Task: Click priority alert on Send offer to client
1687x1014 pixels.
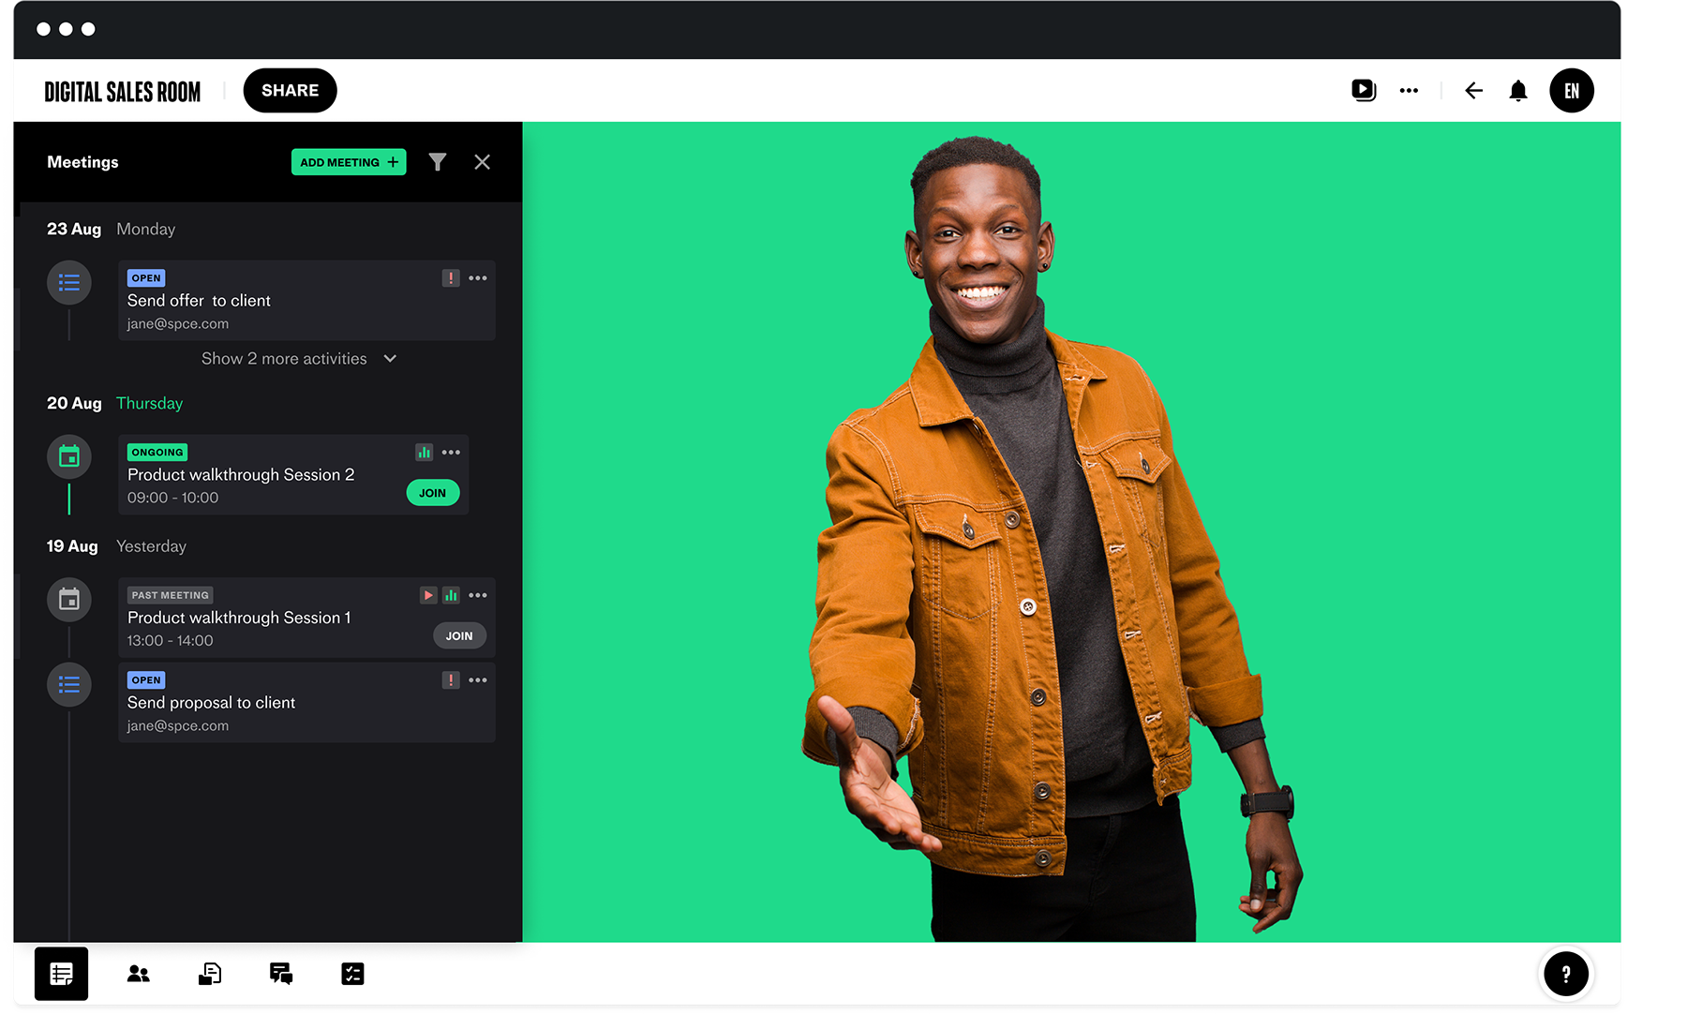Action: pyautogui.click(x=451, y=278)
